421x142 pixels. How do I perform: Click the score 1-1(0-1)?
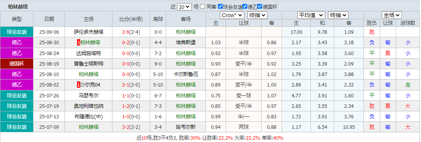131,96
